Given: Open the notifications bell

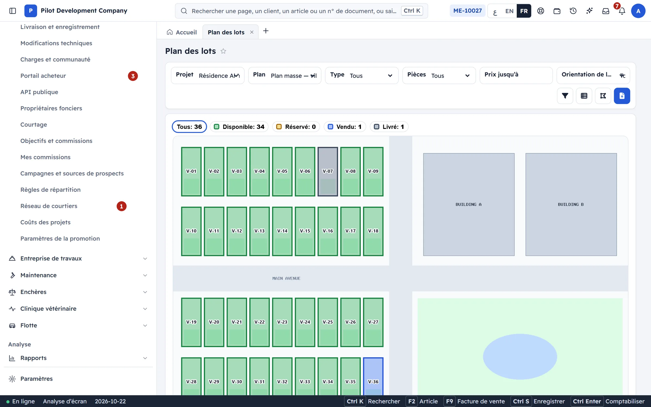Looking at the screenshot, I should click(x=622, y=11).
